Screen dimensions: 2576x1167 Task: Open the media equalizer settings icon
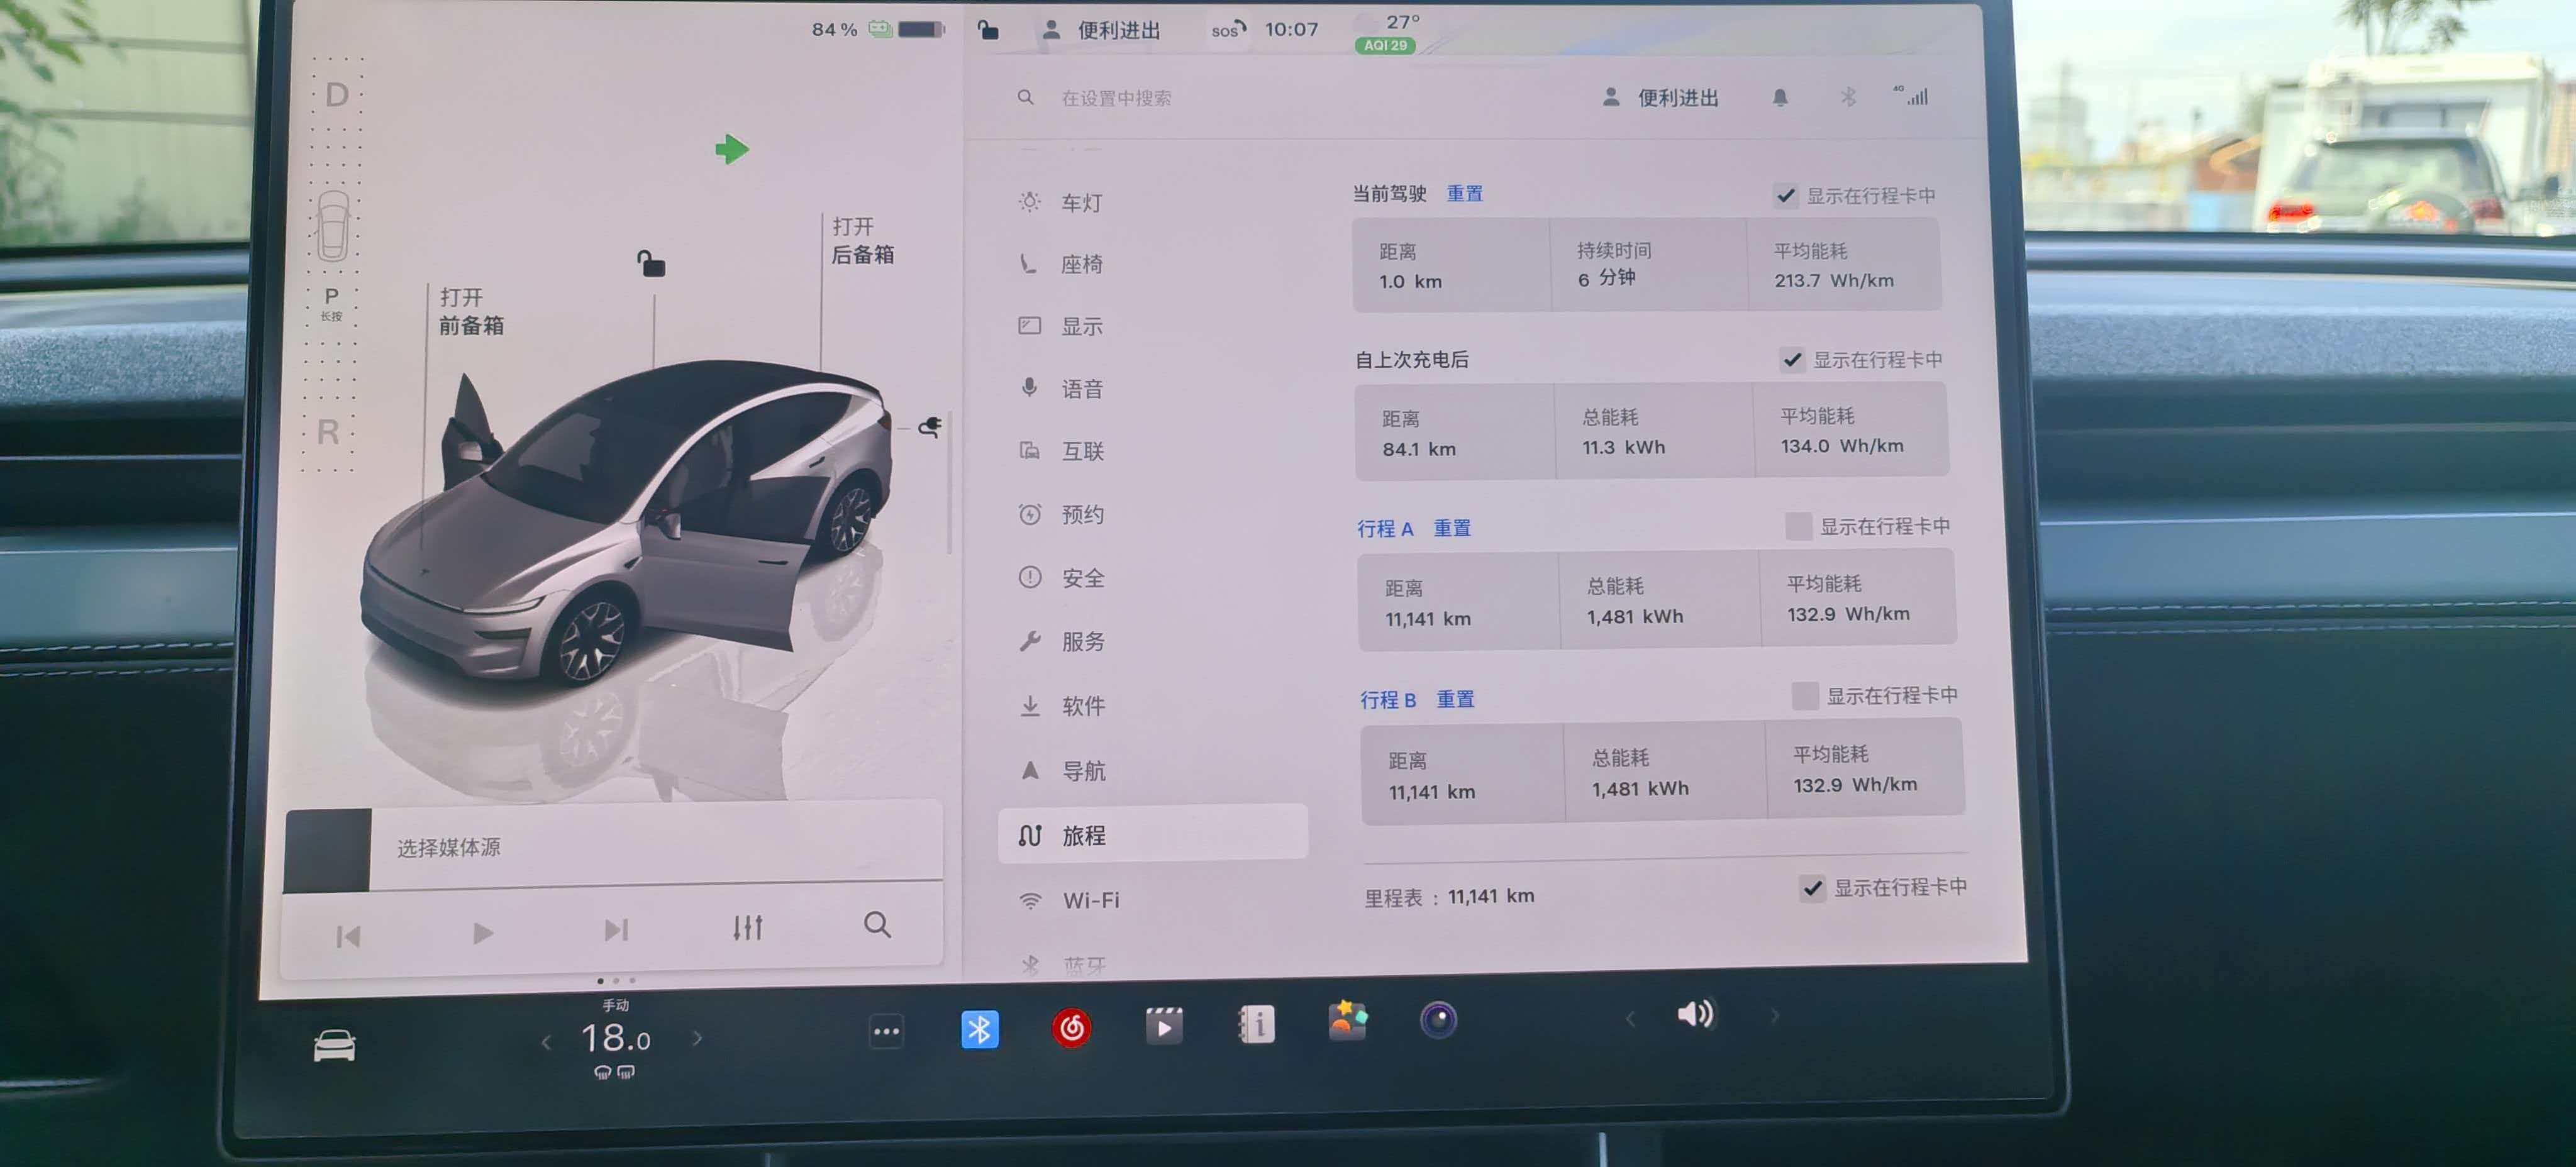pos(748,927)
